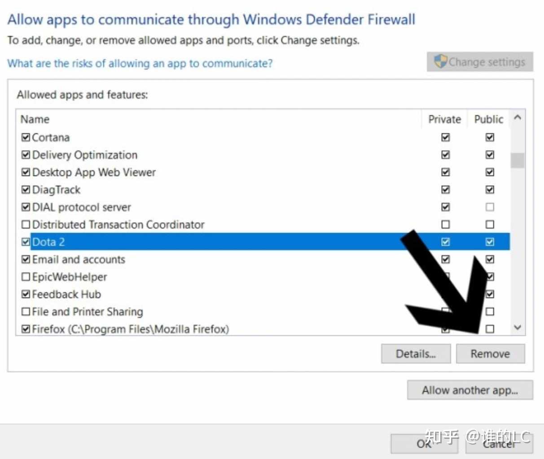This screenshot has width=544, height=459.
Task: Toggle Desktop App Web Viewer Private checkbox
Action: [445, 172]
